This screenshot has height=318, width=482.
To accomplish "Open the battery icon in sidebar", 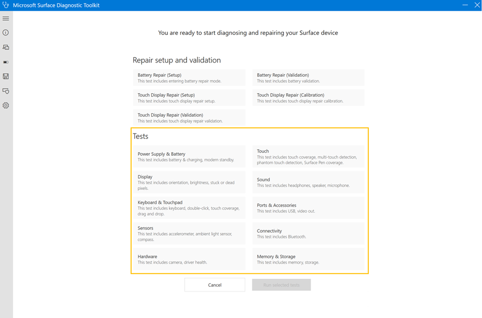I will pyautogui.click(x=6, y=62).
